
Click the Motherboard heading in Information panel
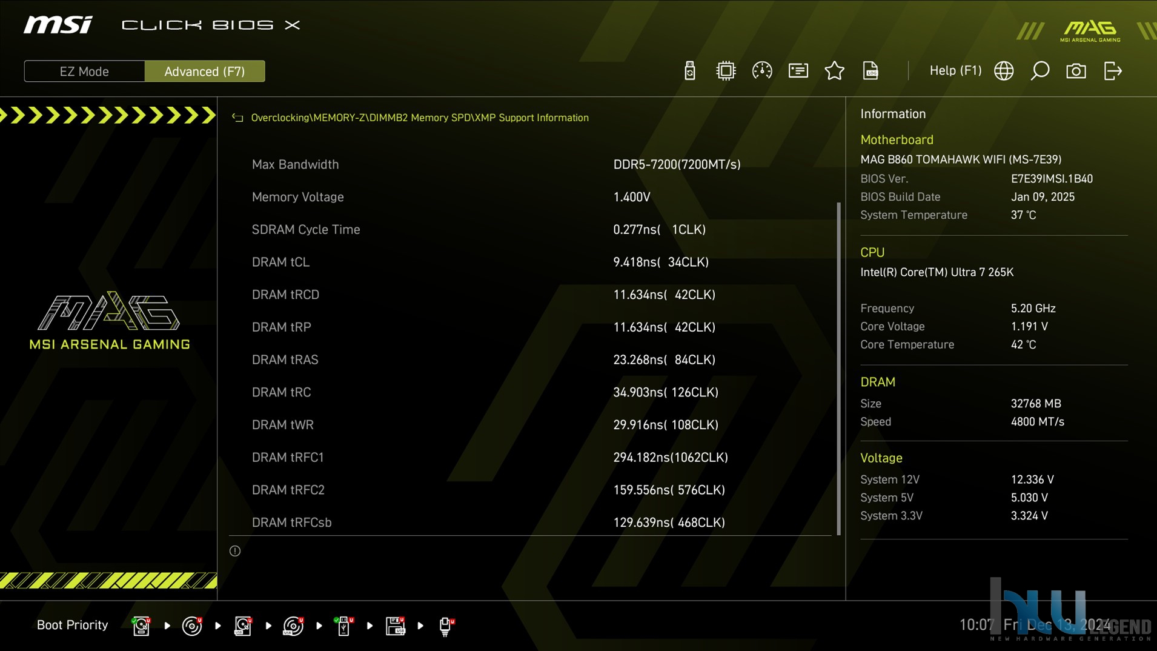coord(897,139)
